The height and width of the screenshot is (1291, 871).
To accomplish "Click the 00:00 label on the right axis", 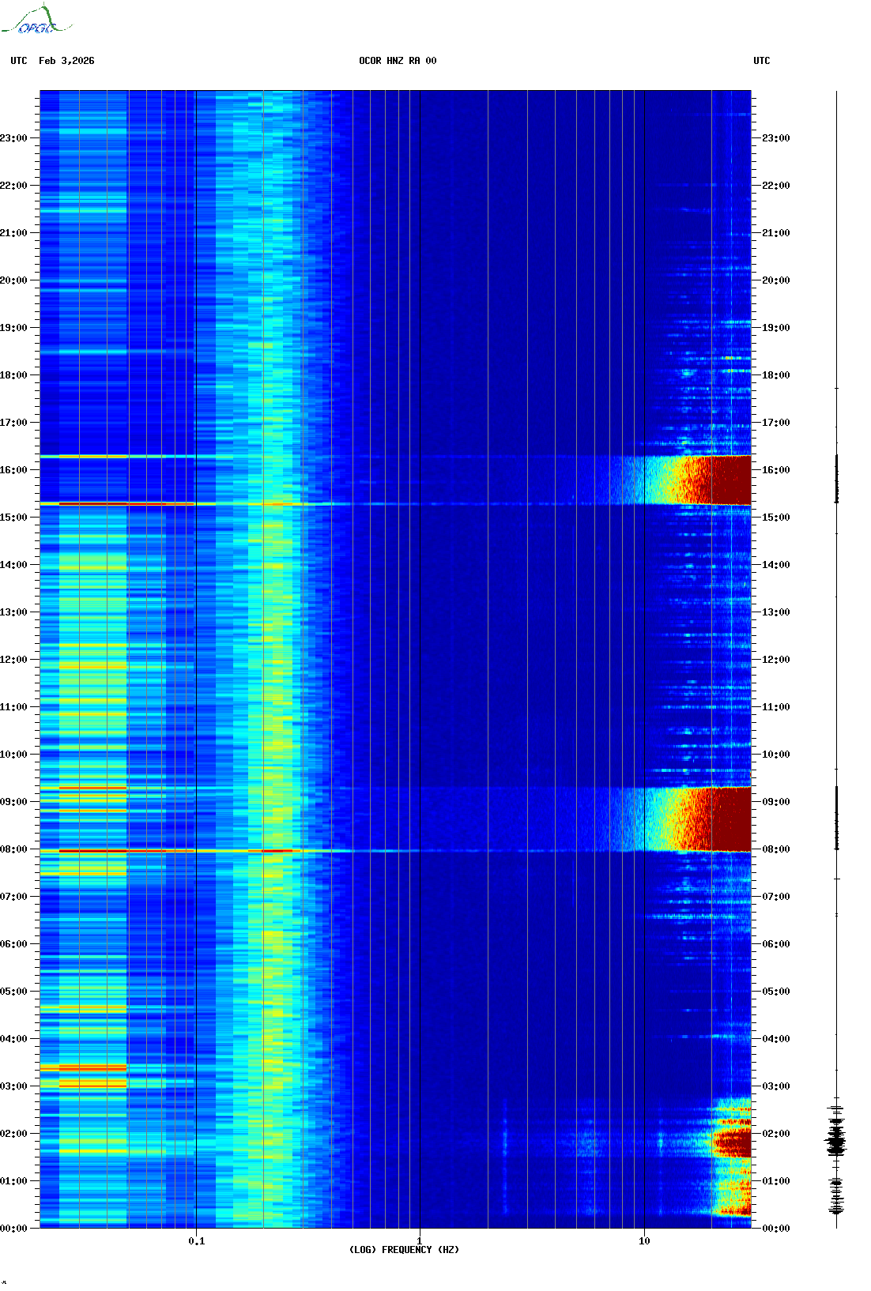I will pos(775,1229).
